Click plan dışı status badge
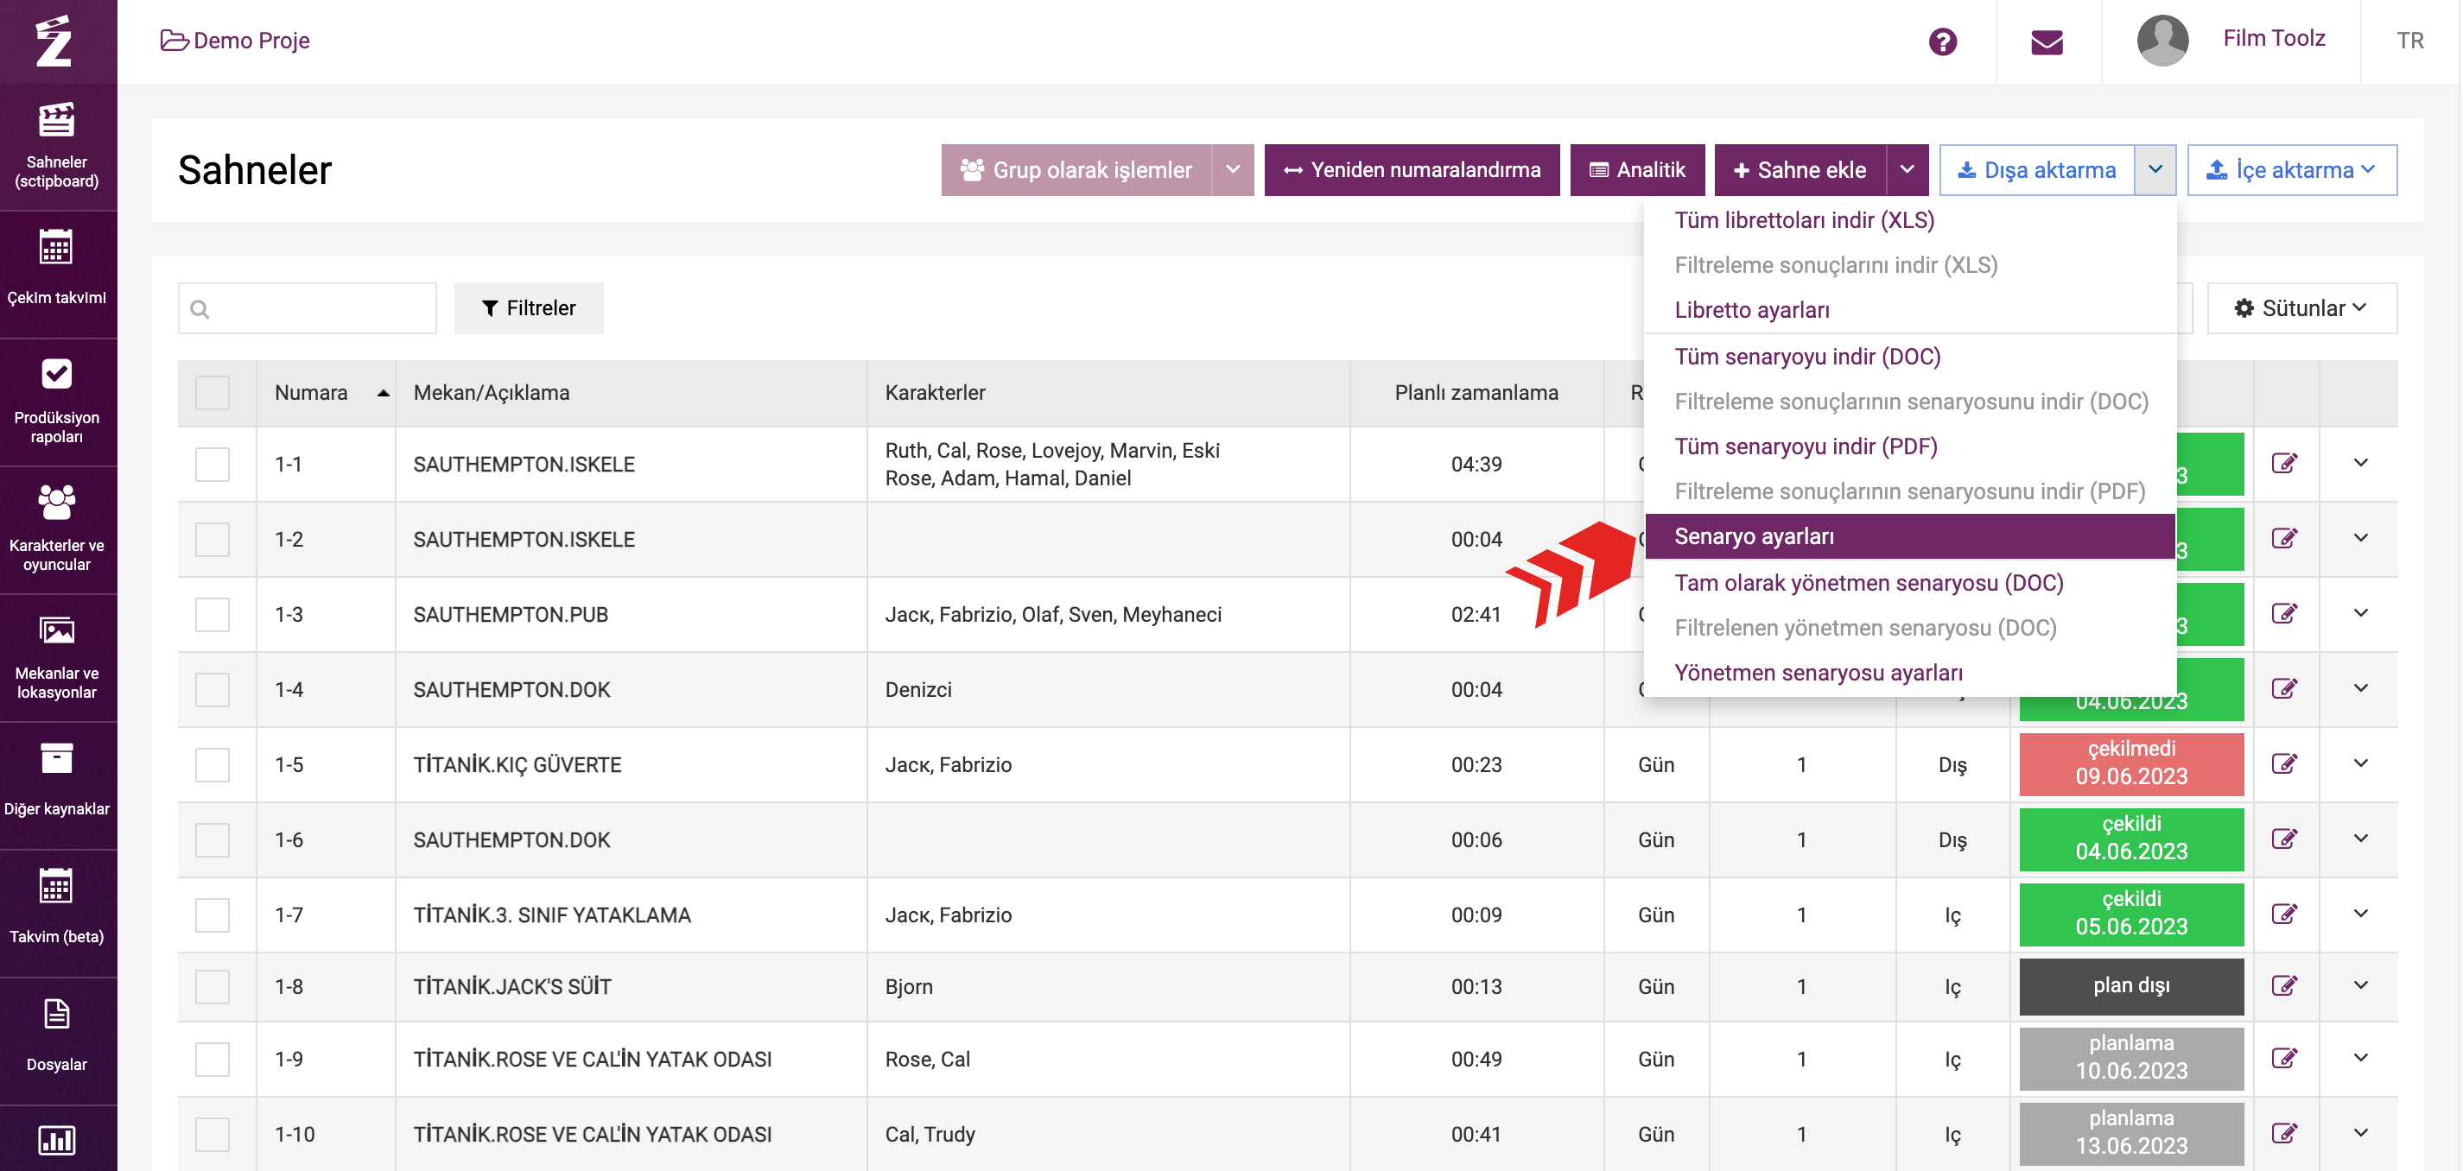 (2131, 985)
